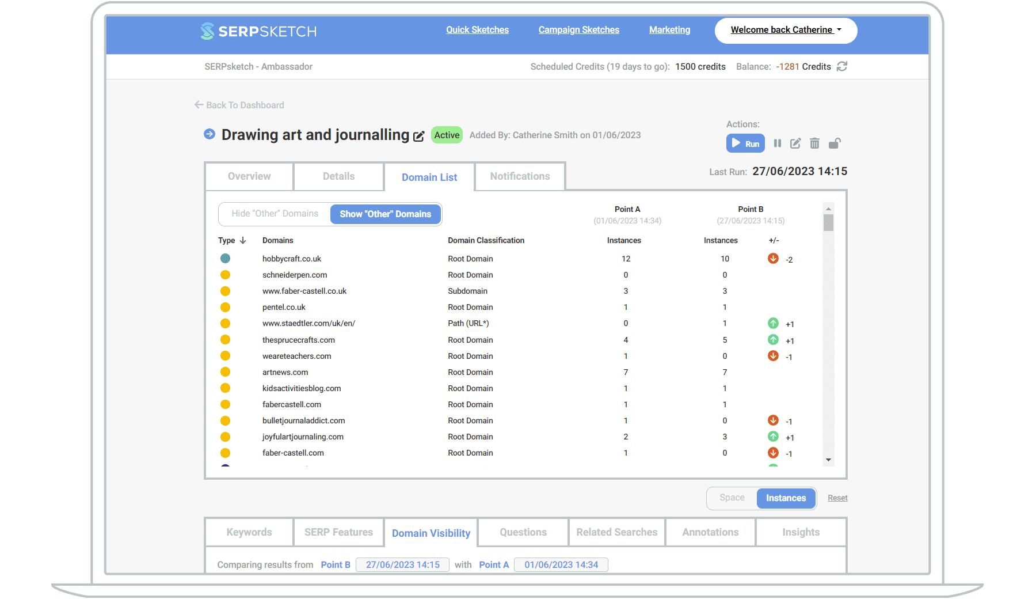This screenshot has width=1036, height=599.
Task: Pause the campaign
Action: [x=778, y=143]
